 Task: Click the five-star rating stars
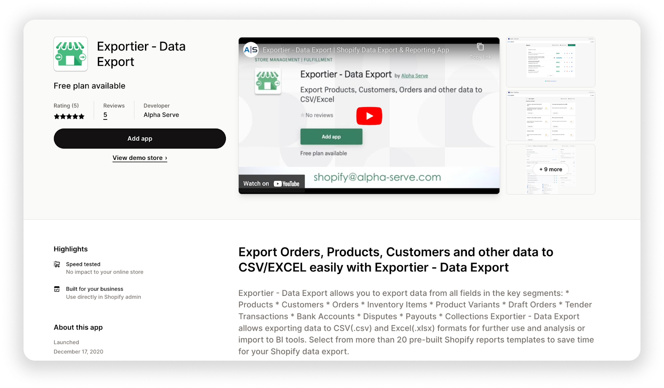69,116
